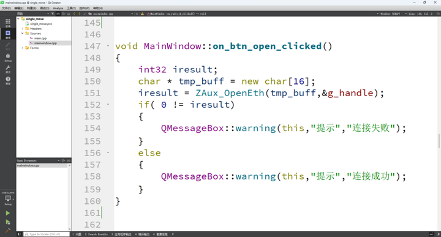Click the yellow warning triangle icon

click(x=142, y=13)
